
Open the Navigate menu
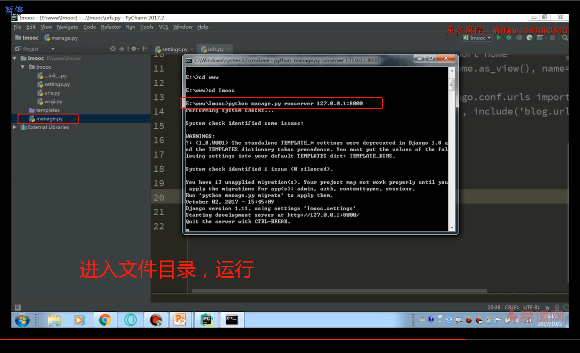click(68, 27)
